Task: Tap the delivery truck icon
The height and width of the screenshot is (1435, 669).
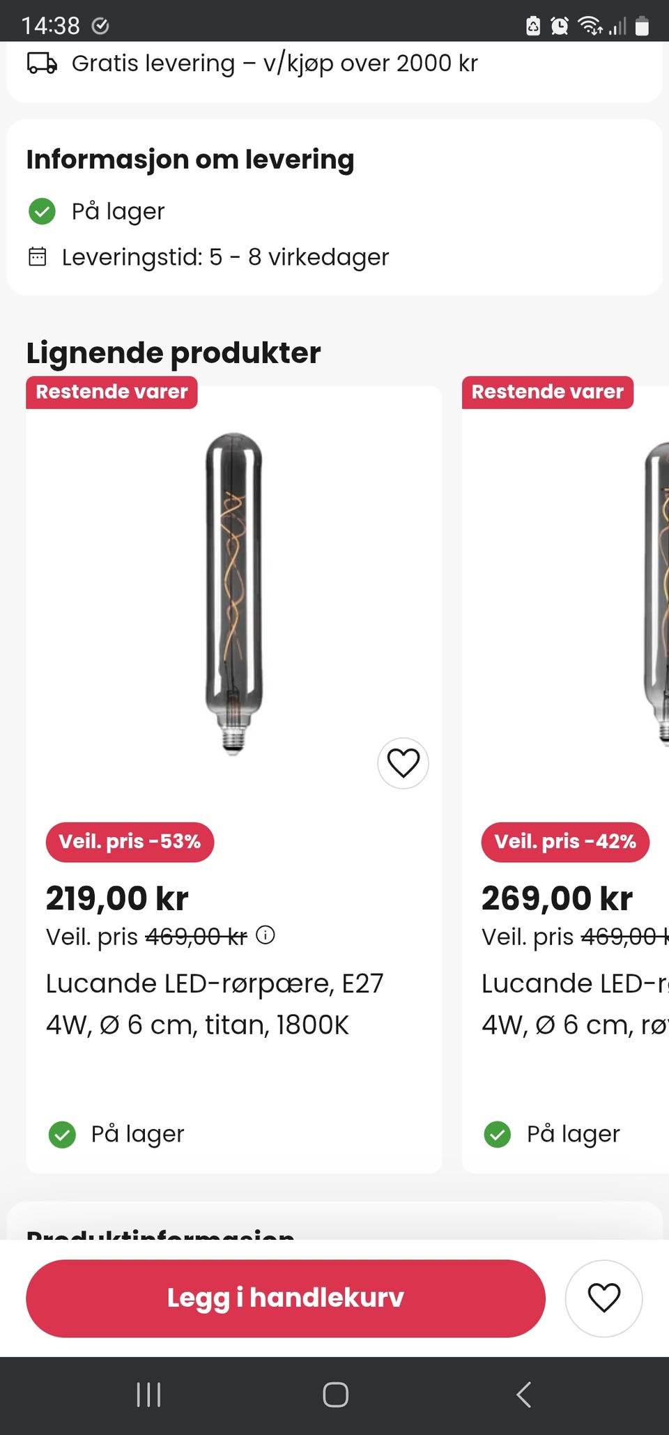Action: pos(42,63)
